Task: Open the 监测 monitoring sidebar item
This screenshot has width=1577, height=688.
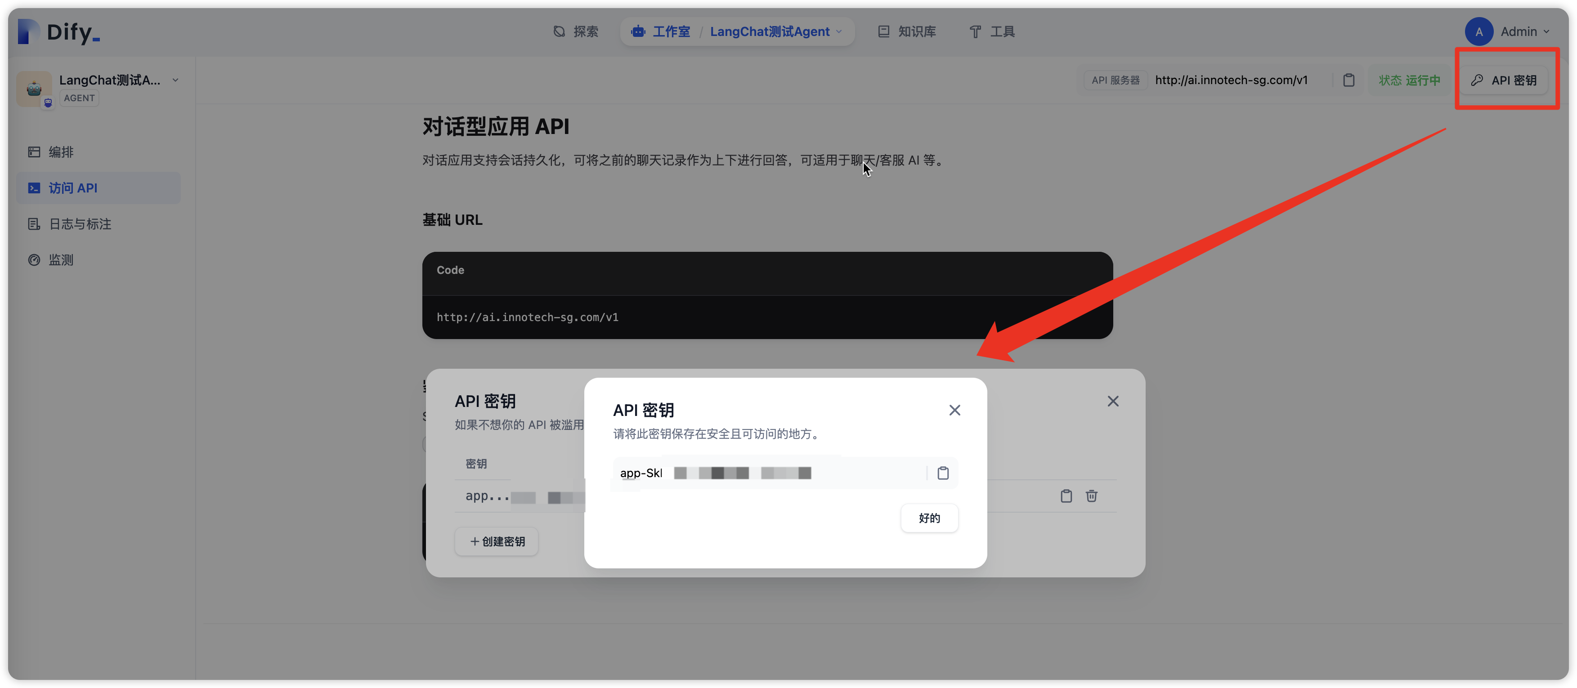Action: point(61,260)
